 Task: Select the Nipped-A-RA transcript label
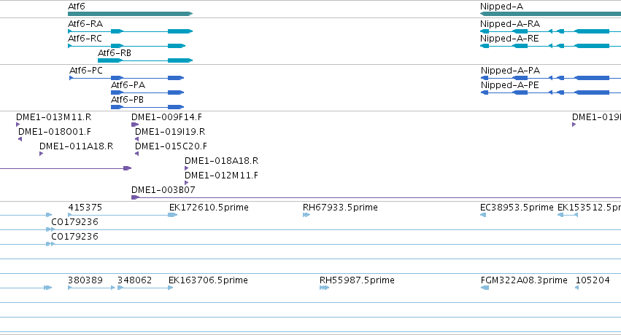tap(509, 24)
